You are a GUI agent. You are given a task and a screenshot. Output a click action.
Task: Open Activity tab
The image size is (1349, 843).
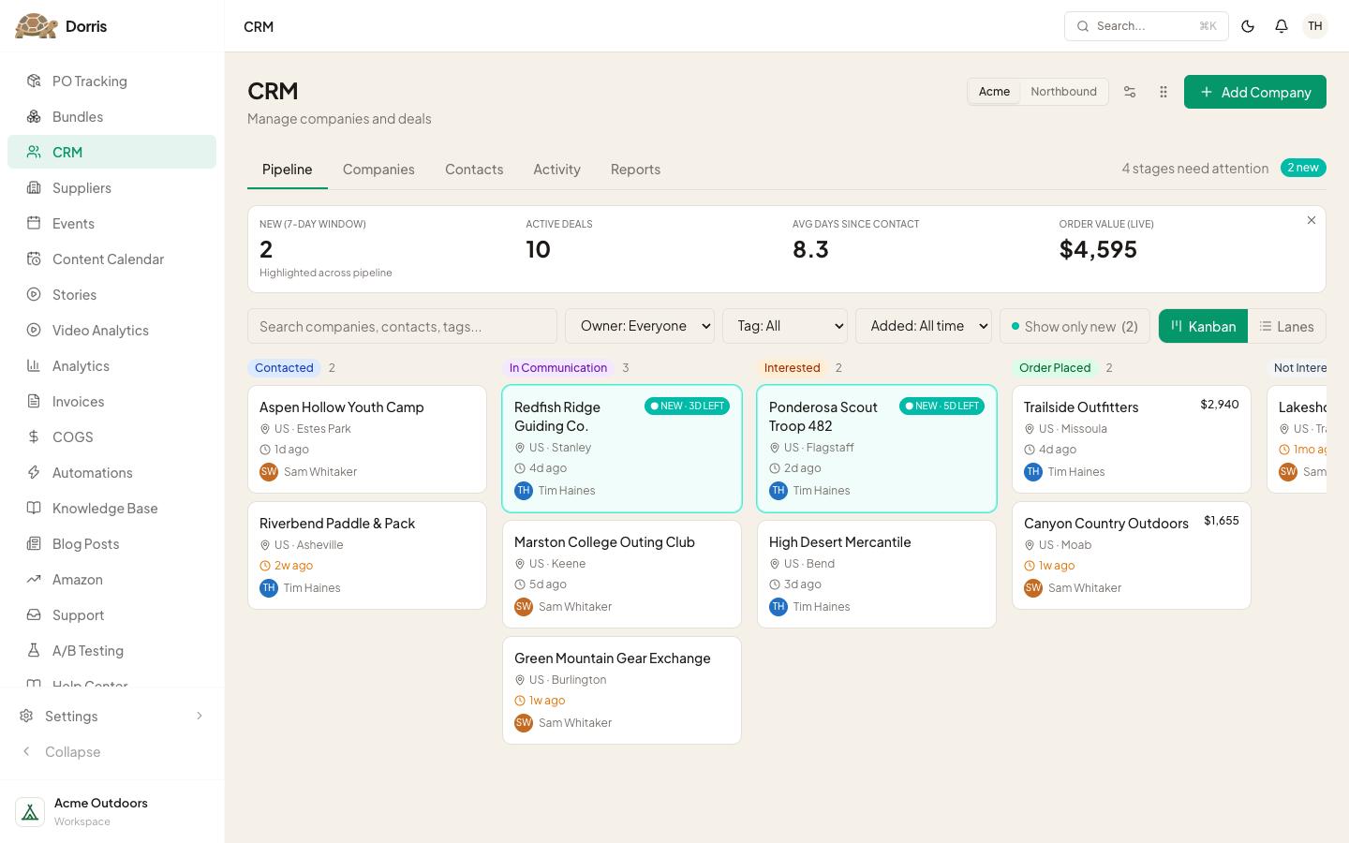(x=556, y=169)
